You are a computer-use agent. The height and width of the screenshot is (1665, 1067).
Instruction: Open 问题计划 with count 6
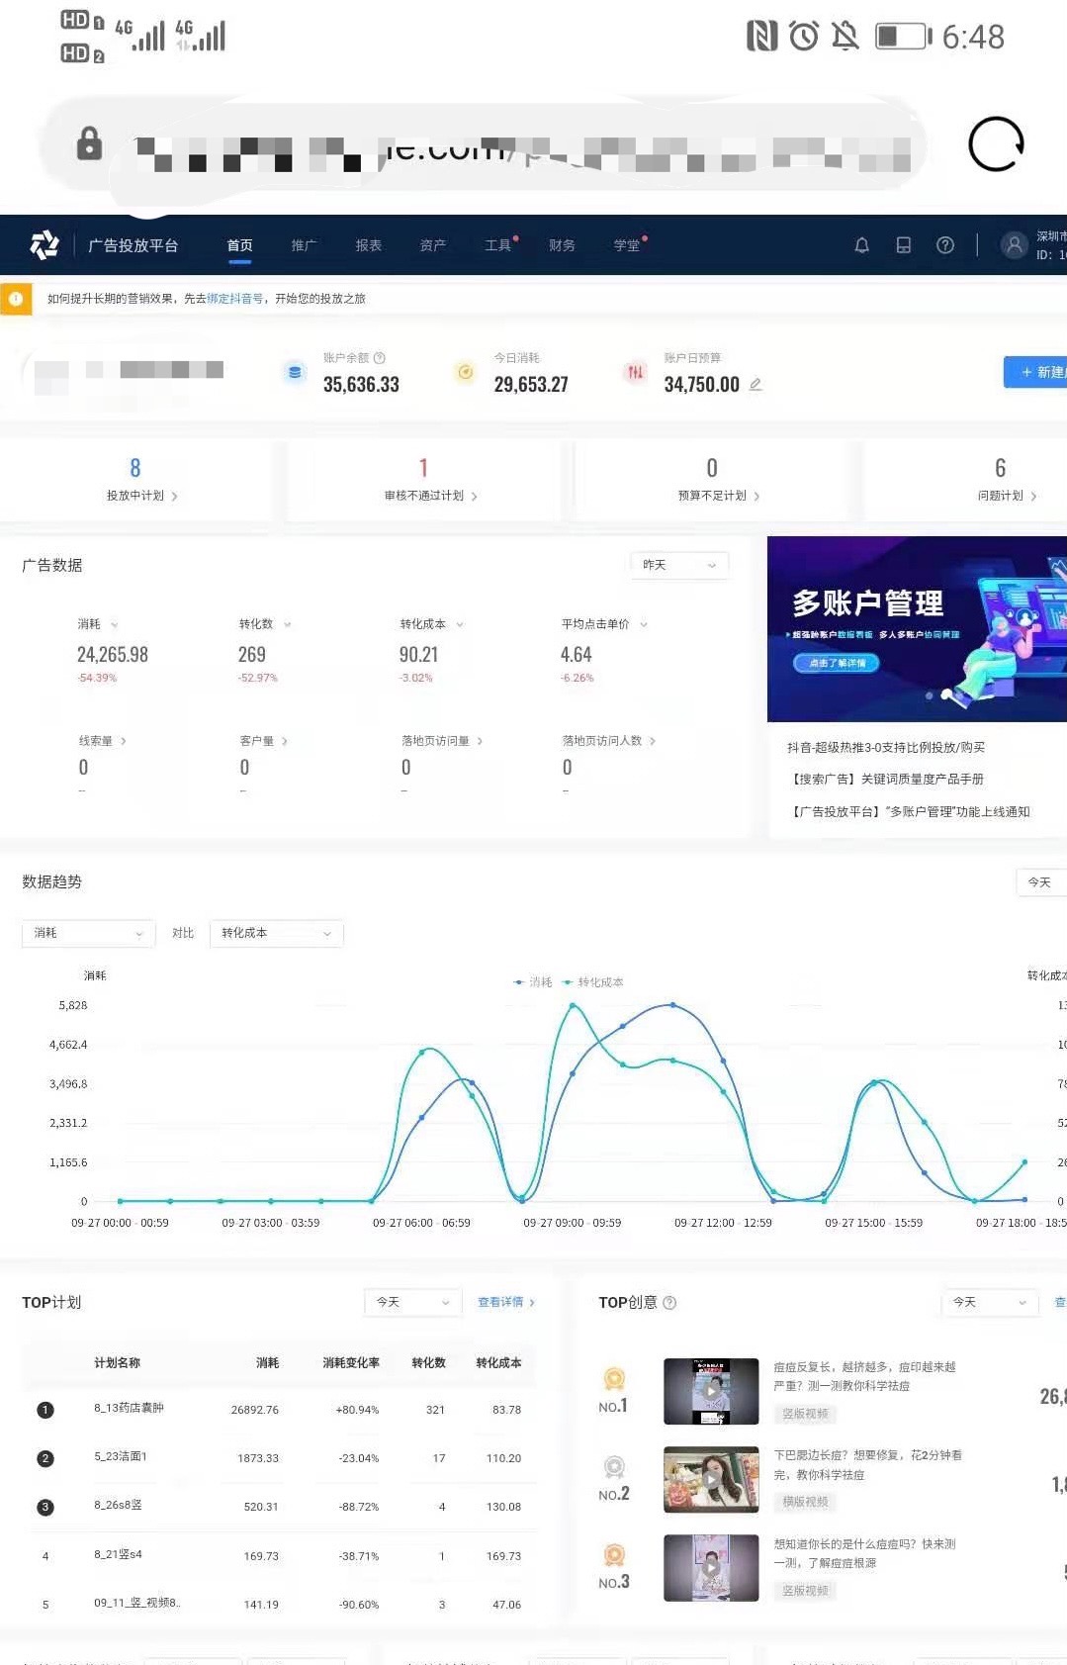coord(1001,479)
